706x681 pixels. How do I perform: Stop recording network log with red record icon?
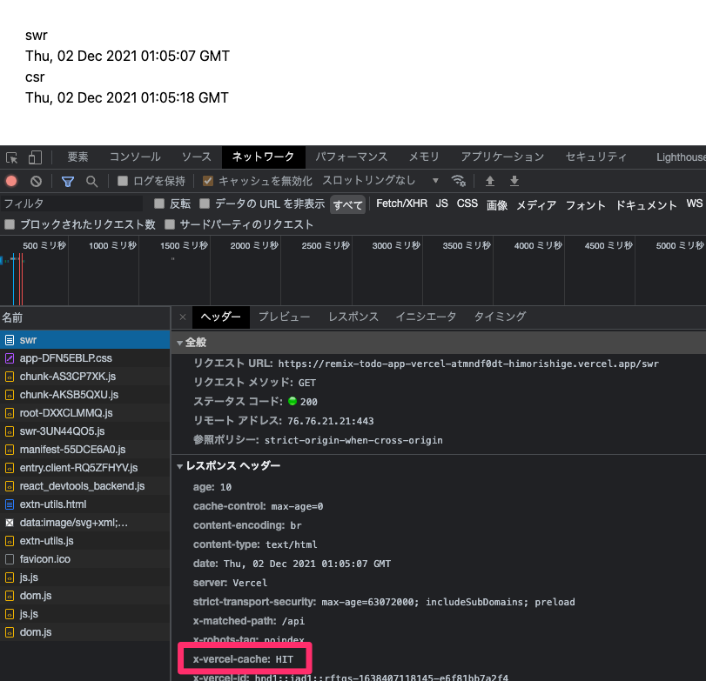click(x=10, y=181)
